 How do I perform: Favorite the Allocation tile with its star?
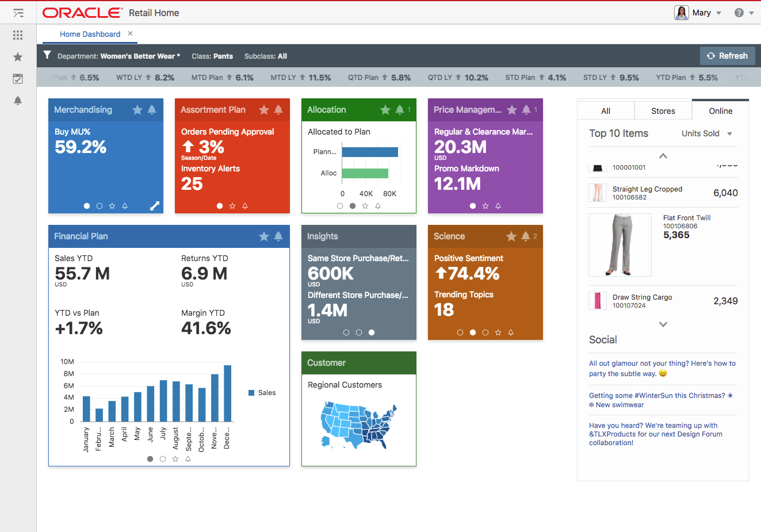click(x=385, y=109)
